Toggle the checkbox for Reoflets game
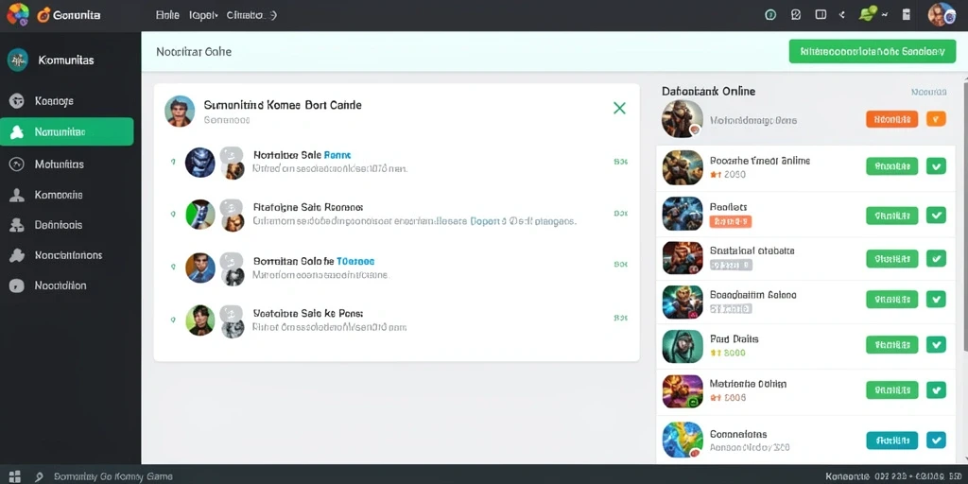The image size is (968, 484). coord(937,215)
